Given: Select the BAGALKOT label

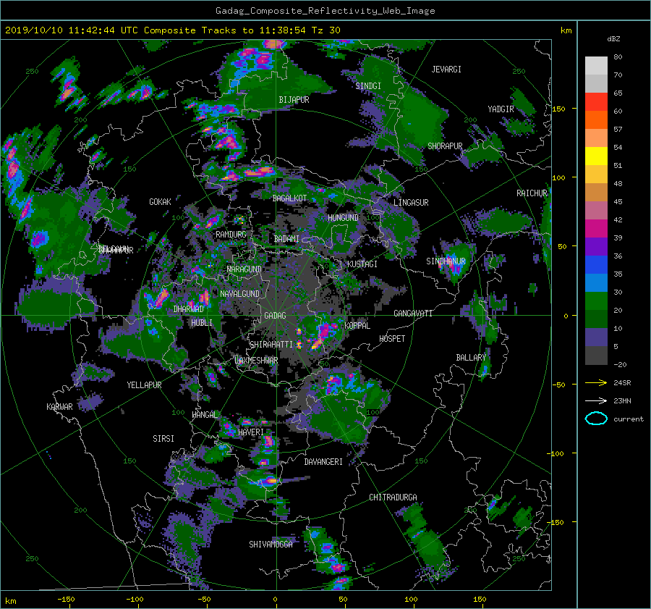Looking at the screenshot, I should point(289,198).
